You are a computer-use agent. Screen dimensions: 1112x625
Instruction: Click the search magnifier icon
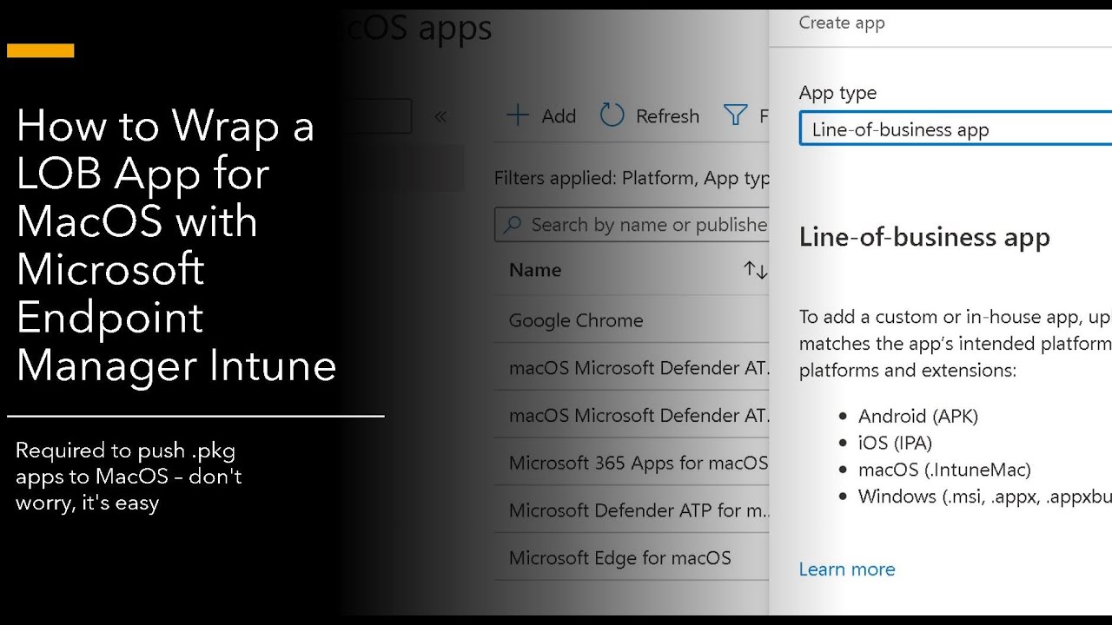pyautogui.click(x=513, y=225)
